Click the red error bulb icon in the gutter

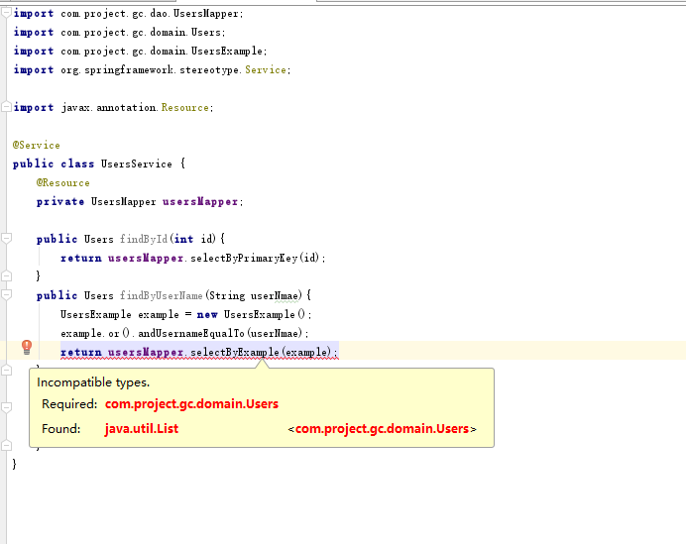(27, 347)
